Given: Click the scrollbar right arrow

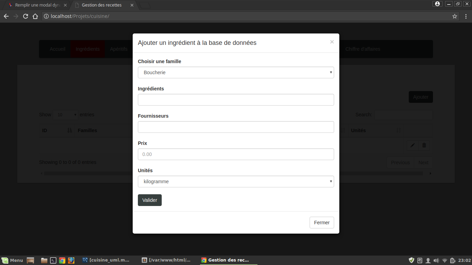Looking at the screenshot, I should (x=431, y=173).
